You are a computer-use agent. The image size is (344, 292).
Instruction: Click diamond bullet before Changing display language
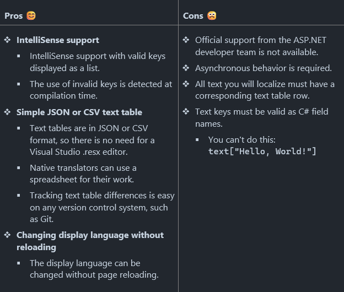click(x=8, y=235)
